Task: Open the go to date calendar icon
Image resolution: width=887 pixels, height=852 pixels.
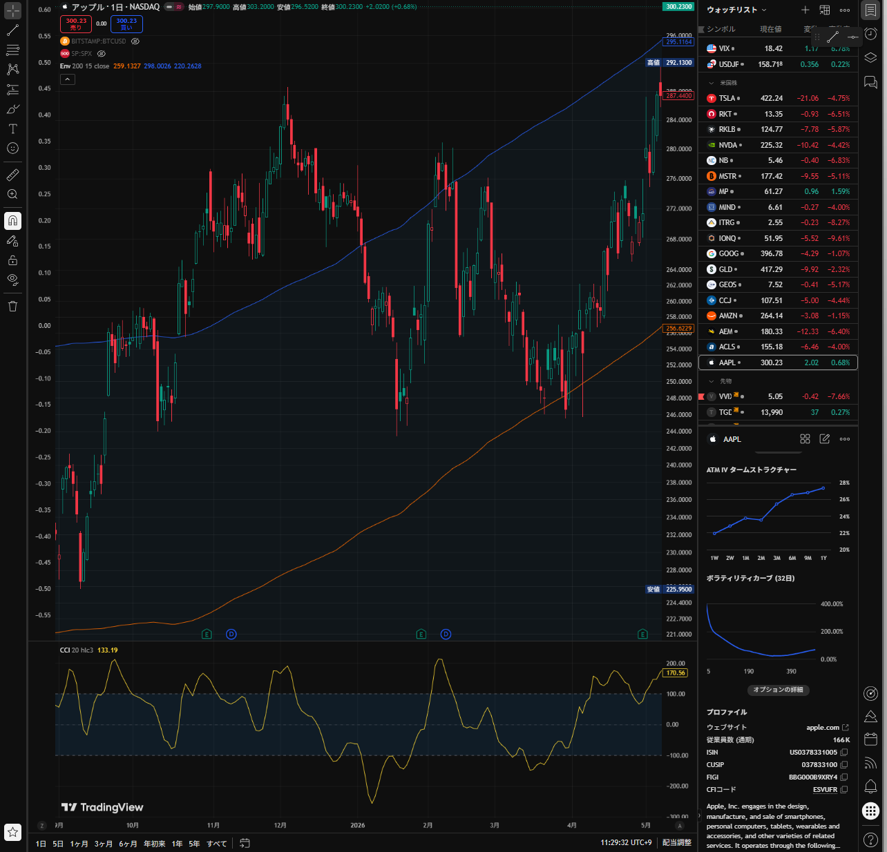Action: 245,843
